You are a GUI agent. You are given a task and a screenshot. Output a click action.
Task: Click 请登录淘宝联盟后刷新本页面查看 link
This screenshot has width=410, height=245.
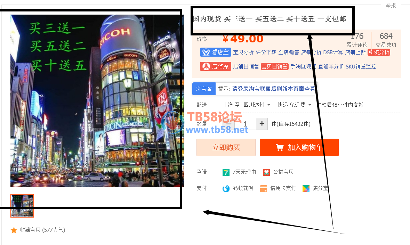274,89
